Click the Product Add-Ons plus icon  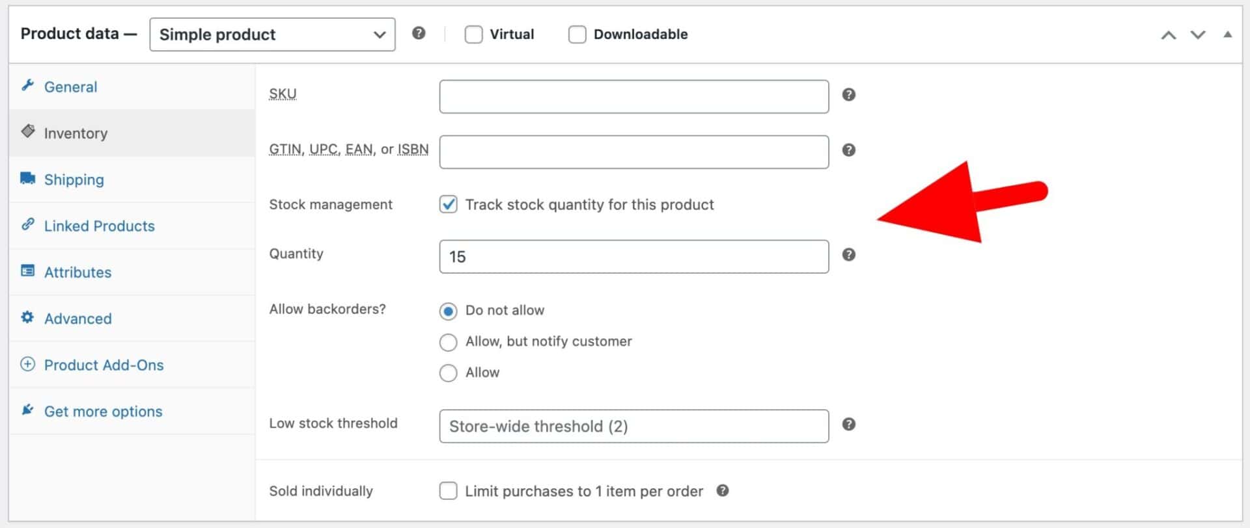click(x=27, y=364)
